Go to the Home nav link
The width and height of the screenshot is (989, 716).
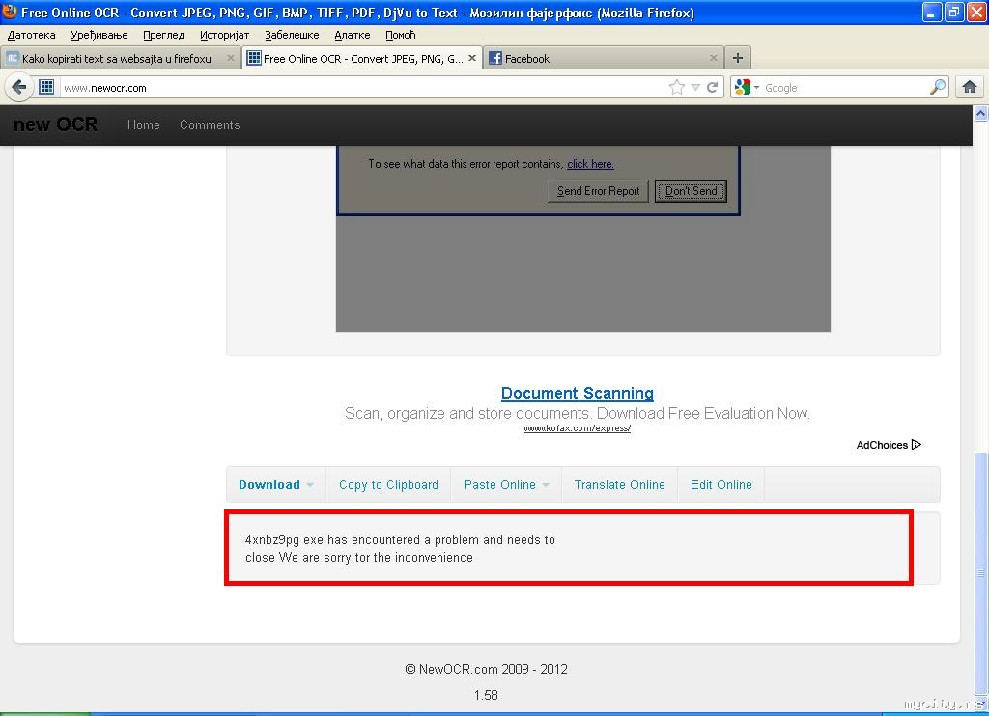coord(143,124)
